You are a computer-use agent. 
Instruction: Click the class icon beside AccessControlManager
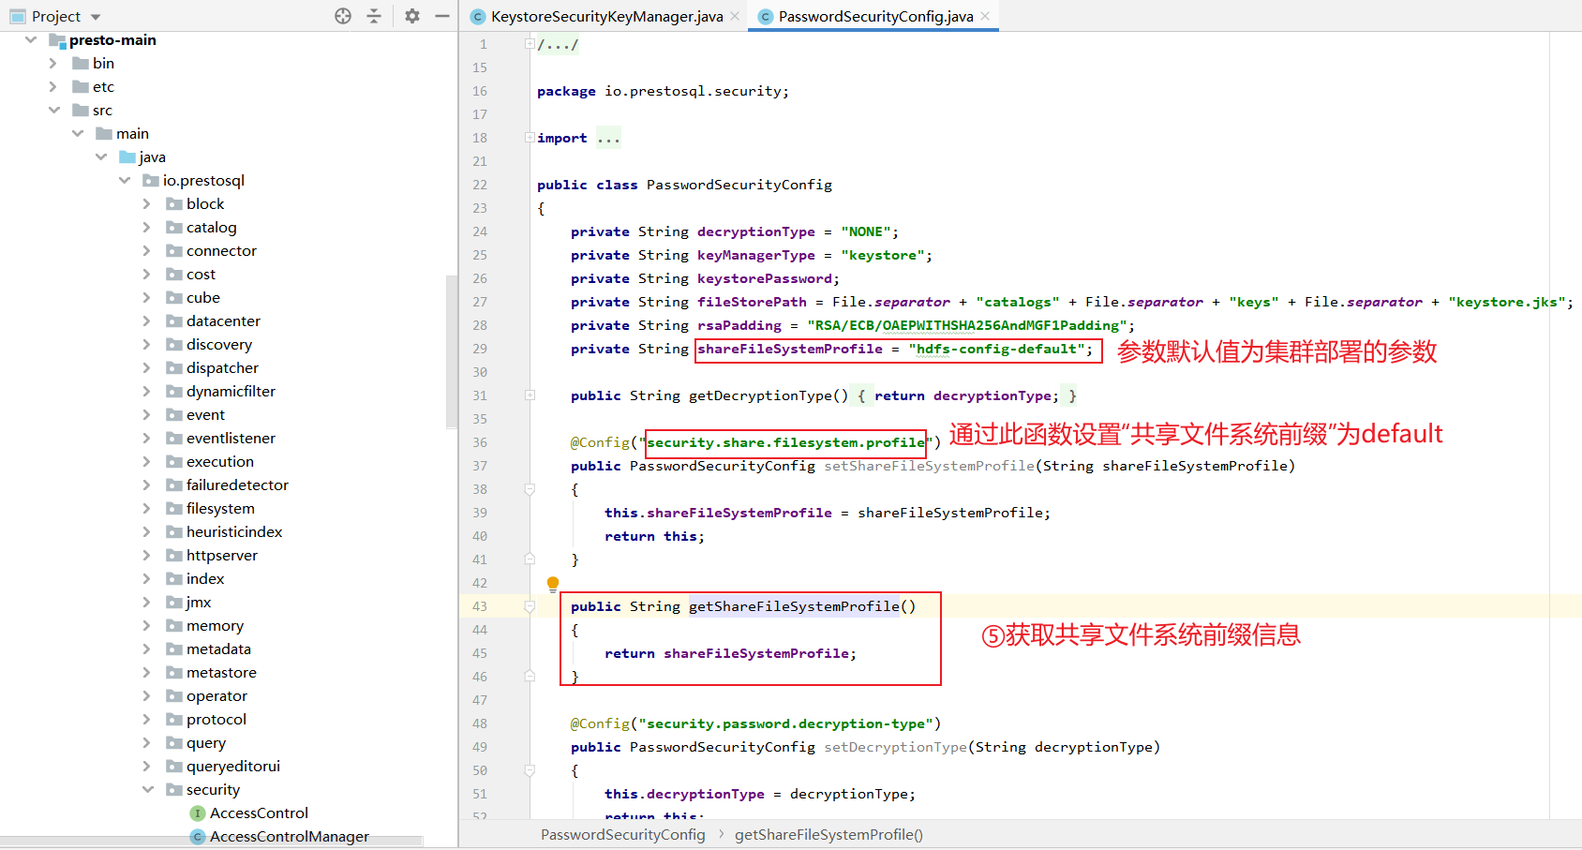coord(197,836)
